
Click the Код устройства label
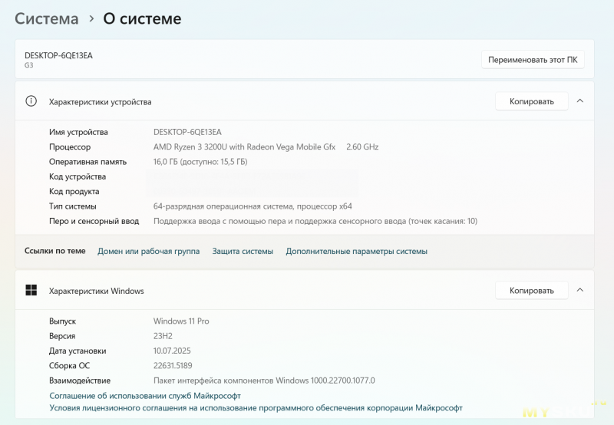tap(78, 177)
